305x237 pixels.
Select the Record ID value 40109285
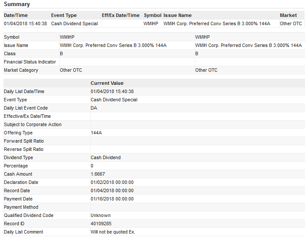coord(101,224)
